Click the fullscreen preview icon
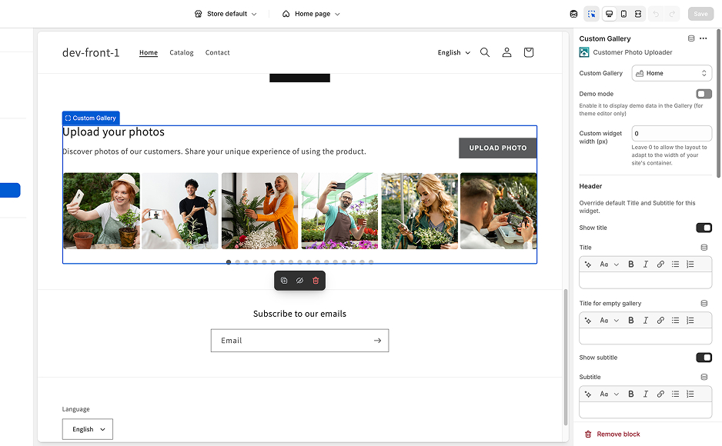 [638, 14]
